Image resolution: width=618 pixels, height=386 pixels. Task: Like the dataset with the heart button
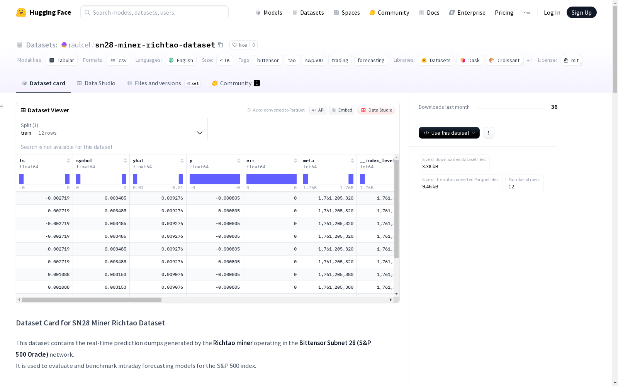click(239, 45)
